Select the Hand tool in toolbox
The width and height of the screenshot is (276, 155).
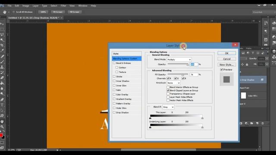point(2,121)
